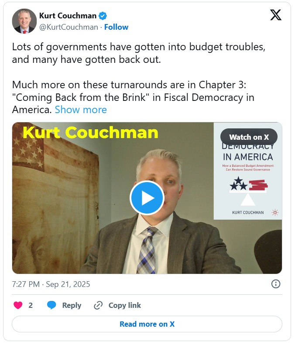295x345 pixels.
Task: Play the embedded video
Action: (x=147, y=197)
